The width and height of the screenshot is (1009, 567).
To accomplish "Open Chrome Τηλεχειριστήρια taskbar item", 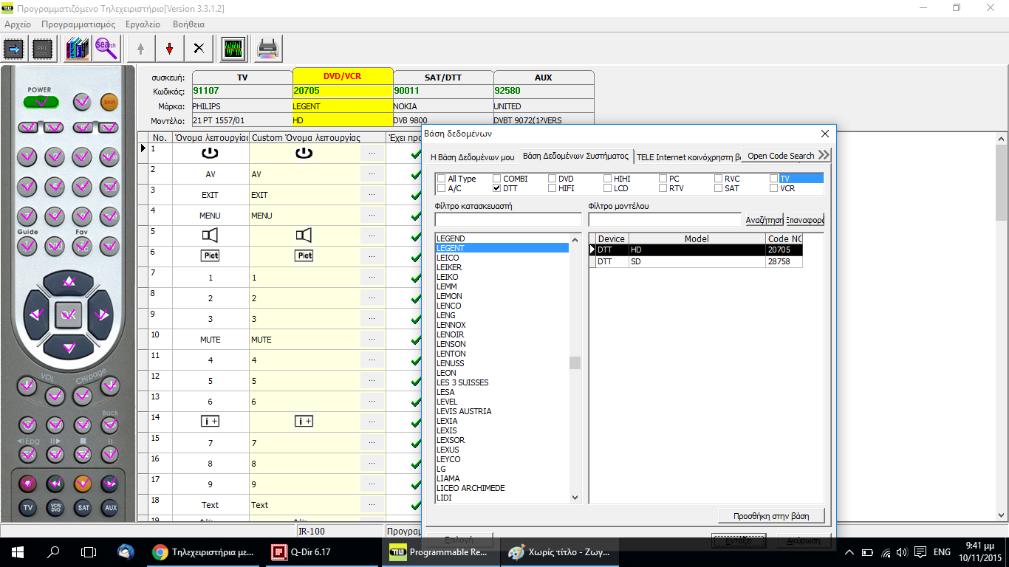I will tap(202, 552).
